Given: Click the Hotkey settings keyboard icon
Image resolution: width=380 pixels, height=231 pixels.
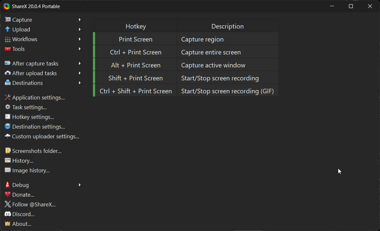Looking at the screenshot, I should (x=8, y=117).
